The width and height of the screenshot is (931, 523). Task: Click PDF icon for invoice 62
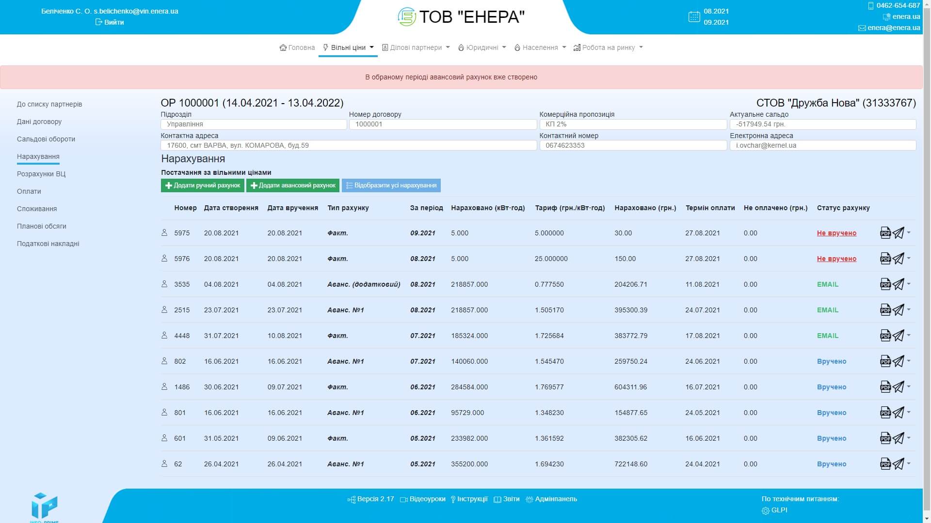pos(885,464)
